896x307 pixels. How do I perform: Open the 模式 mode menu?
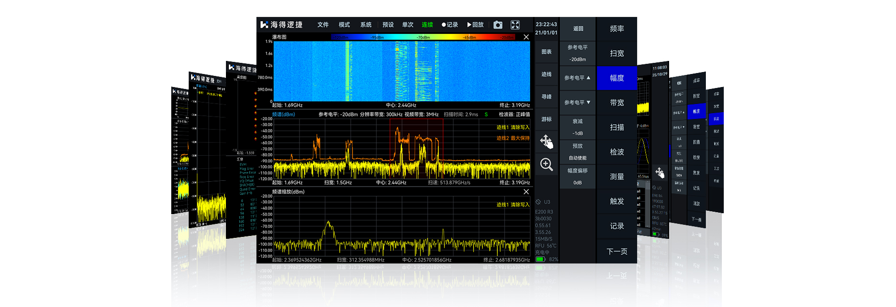[x=344, y=25]
